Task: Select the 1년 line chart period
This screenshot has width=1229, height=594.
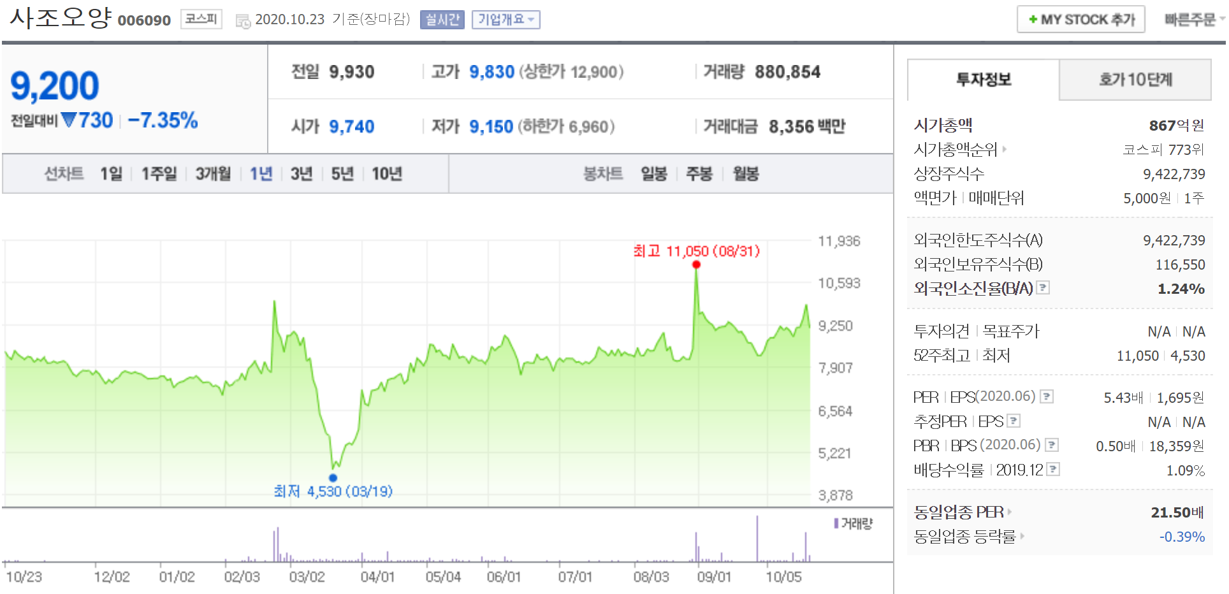Action: 261,173
